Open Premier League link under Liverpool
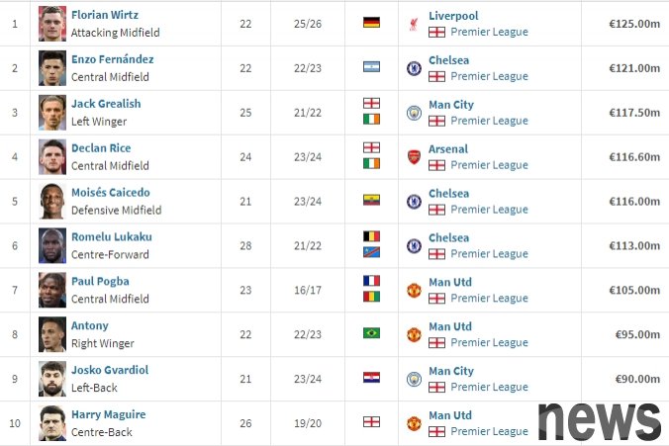This screenshot has width=669, height=446. (489, 32)
